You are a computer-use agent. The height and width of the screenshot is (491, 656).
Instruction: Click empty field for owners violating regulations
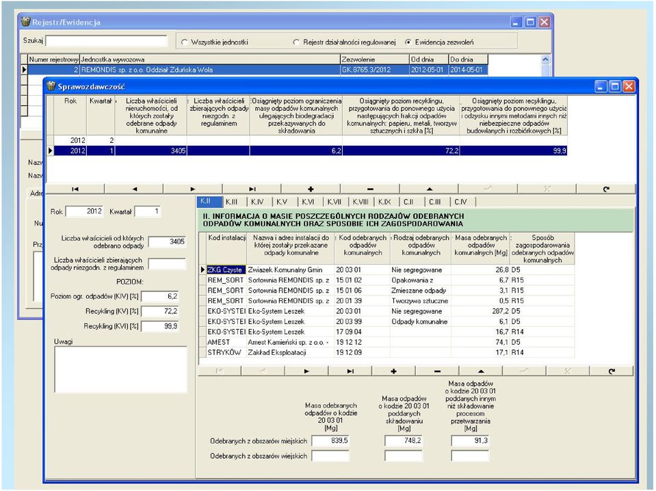tap(167, 263)
